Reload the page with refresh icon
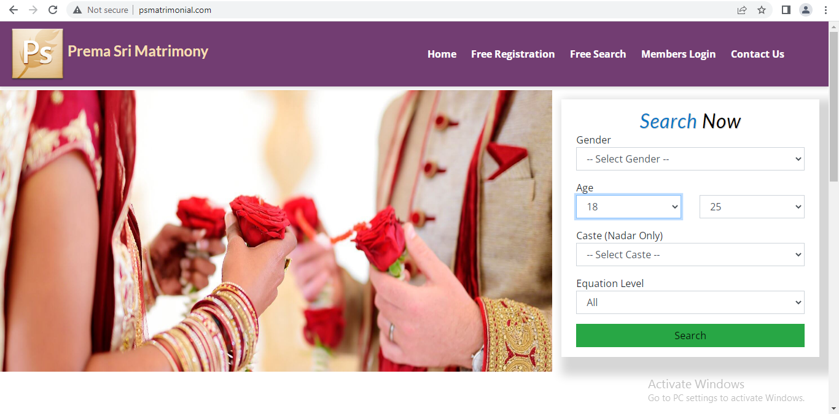 pyautogui.click(x=53, y=10)
